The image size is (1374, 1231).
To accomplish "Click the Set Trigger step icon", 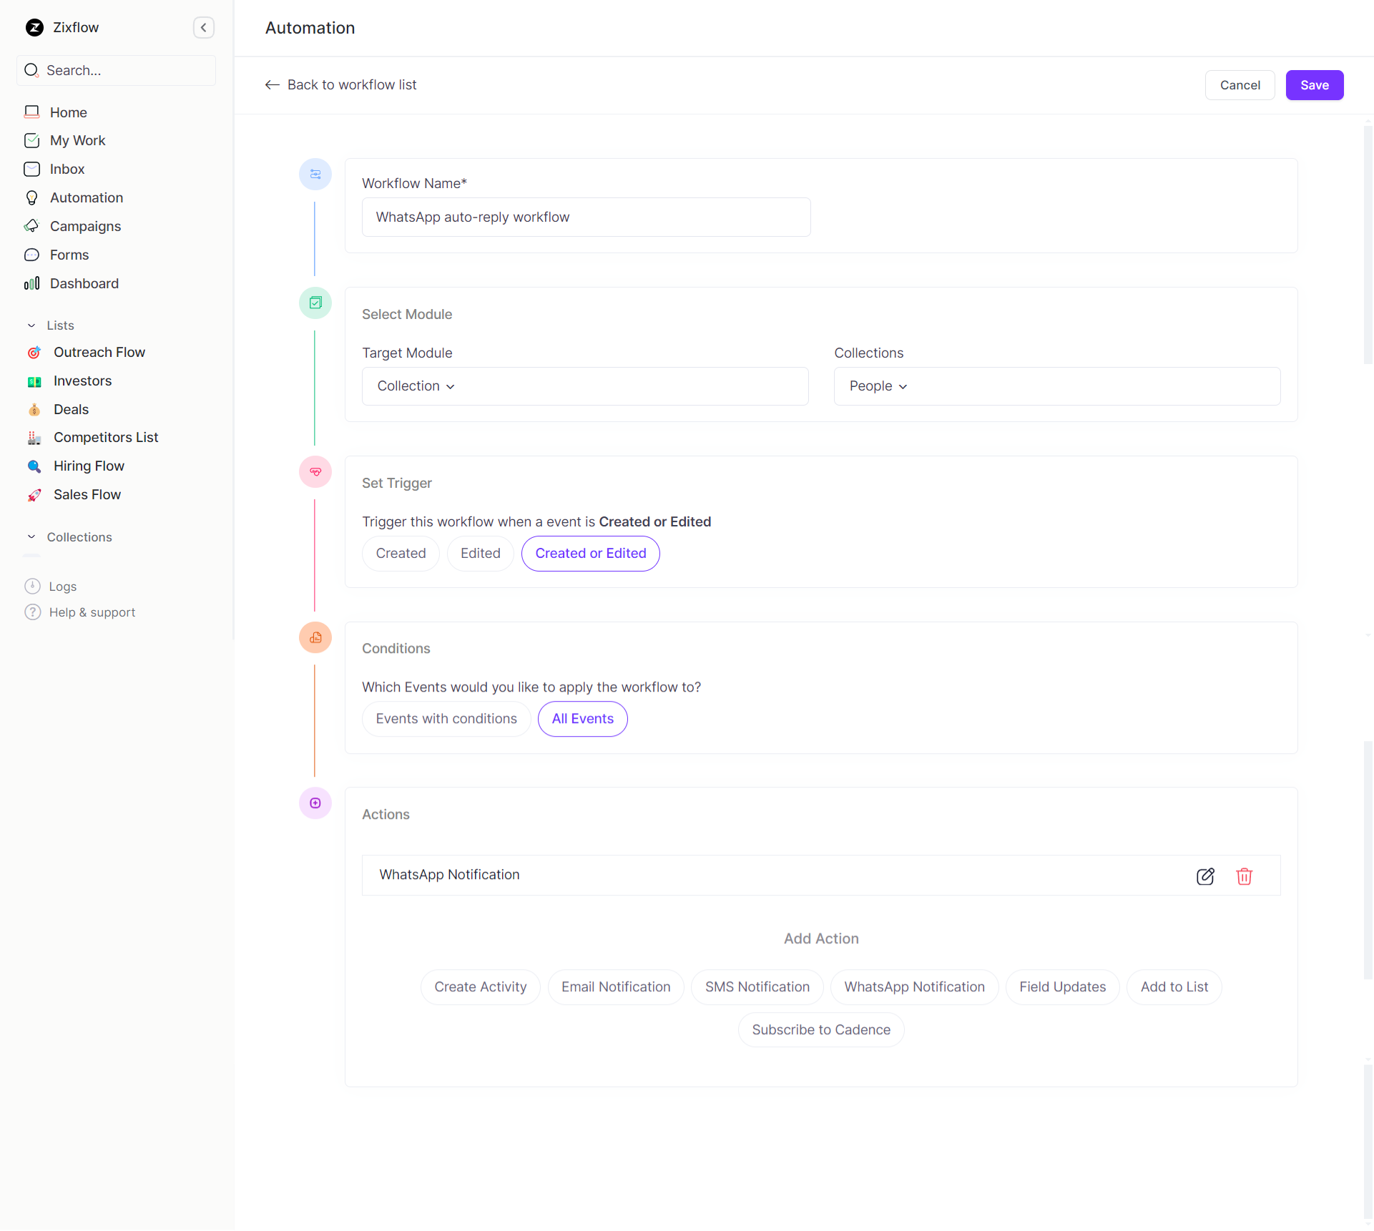I will (315, 472).
